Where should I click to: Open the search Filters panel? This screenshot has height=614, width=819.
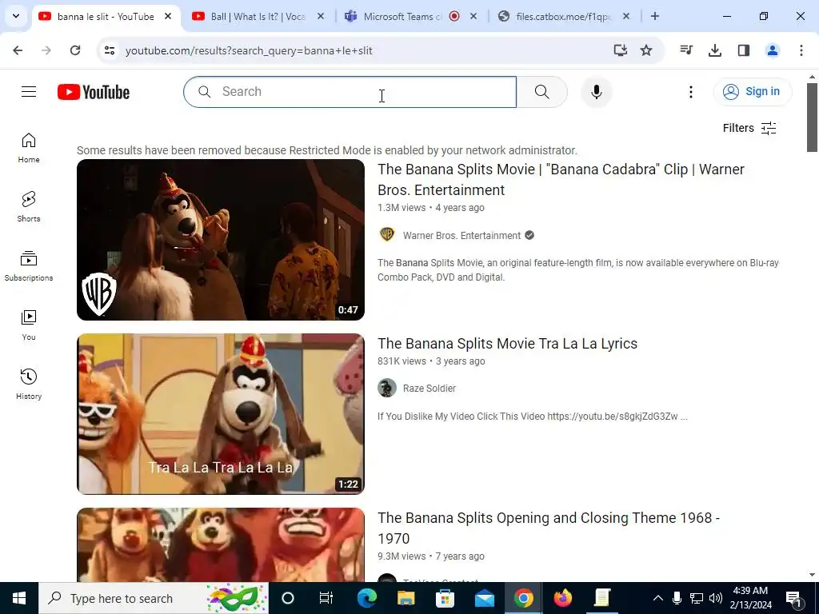pos(749,128)
